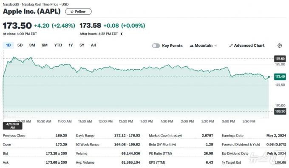Click the EPS (TTM) value 6.43
289x168 pixels.
tap(210, 162)
